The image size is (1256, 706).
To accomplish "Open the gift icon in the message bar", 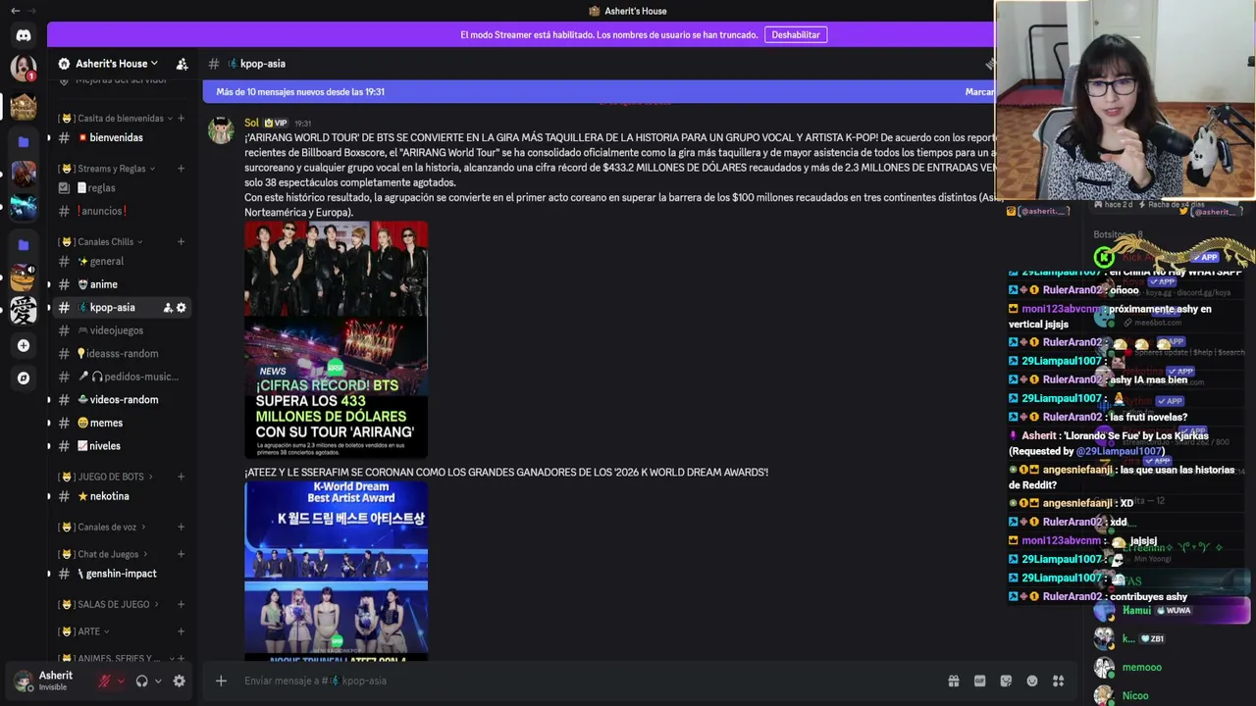I will pos(953,681).
